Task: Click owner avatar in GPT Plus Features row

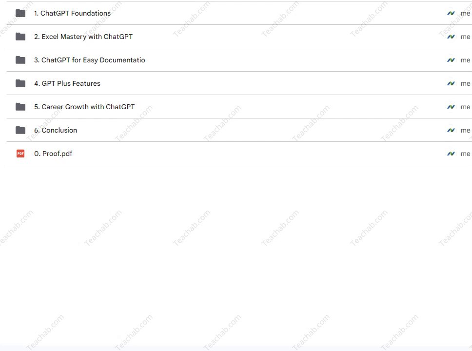Action: (x=451, y=83)
